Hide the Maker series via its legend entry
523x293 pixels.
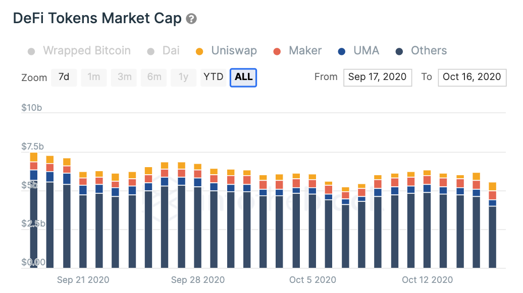click(305, 50)
